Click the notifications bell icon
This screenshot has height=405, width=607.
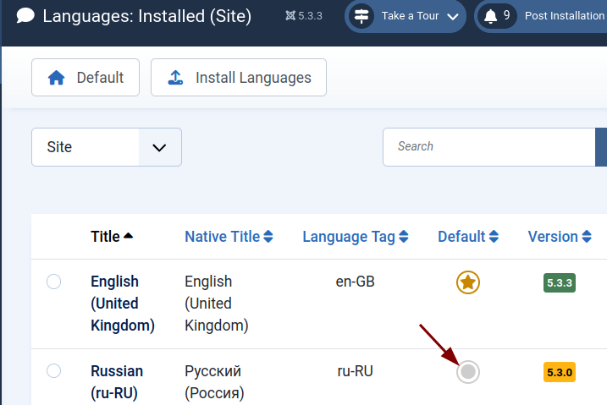tap(490, 16)
